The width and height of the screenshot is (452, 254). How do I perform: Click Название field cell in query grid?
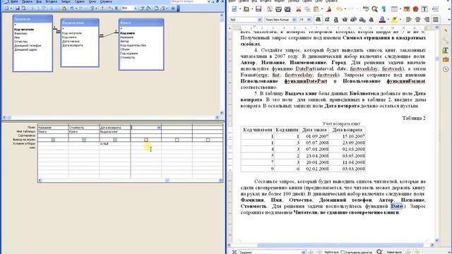coord(53,127)
